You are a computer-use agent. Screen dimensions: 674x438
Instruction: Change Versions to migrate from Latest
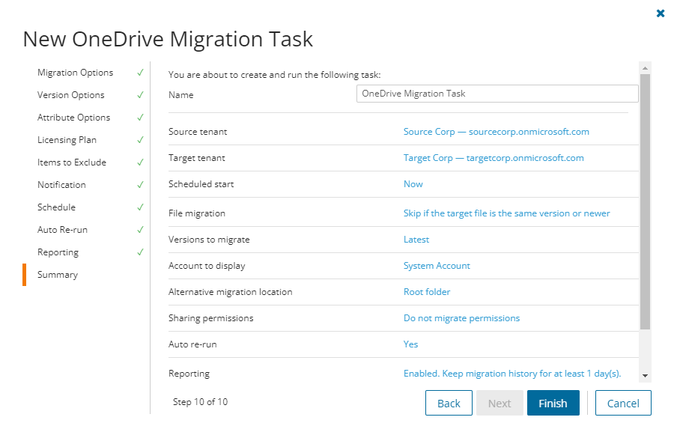(416, 239)
